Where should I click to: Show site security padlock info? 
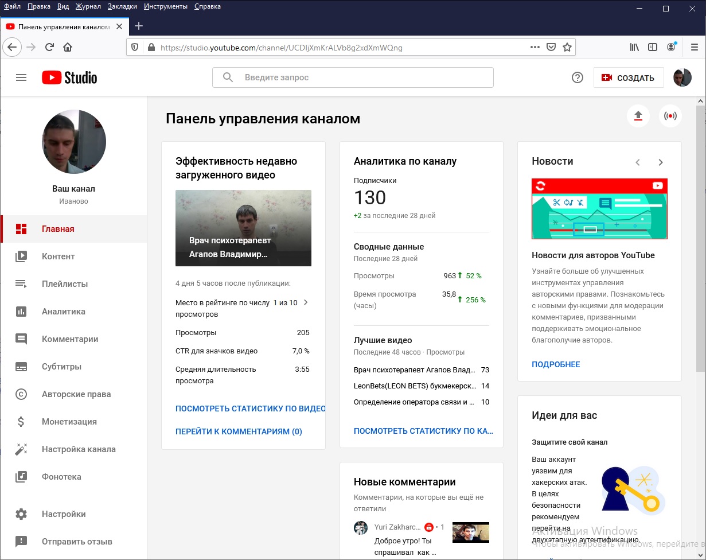151,48
